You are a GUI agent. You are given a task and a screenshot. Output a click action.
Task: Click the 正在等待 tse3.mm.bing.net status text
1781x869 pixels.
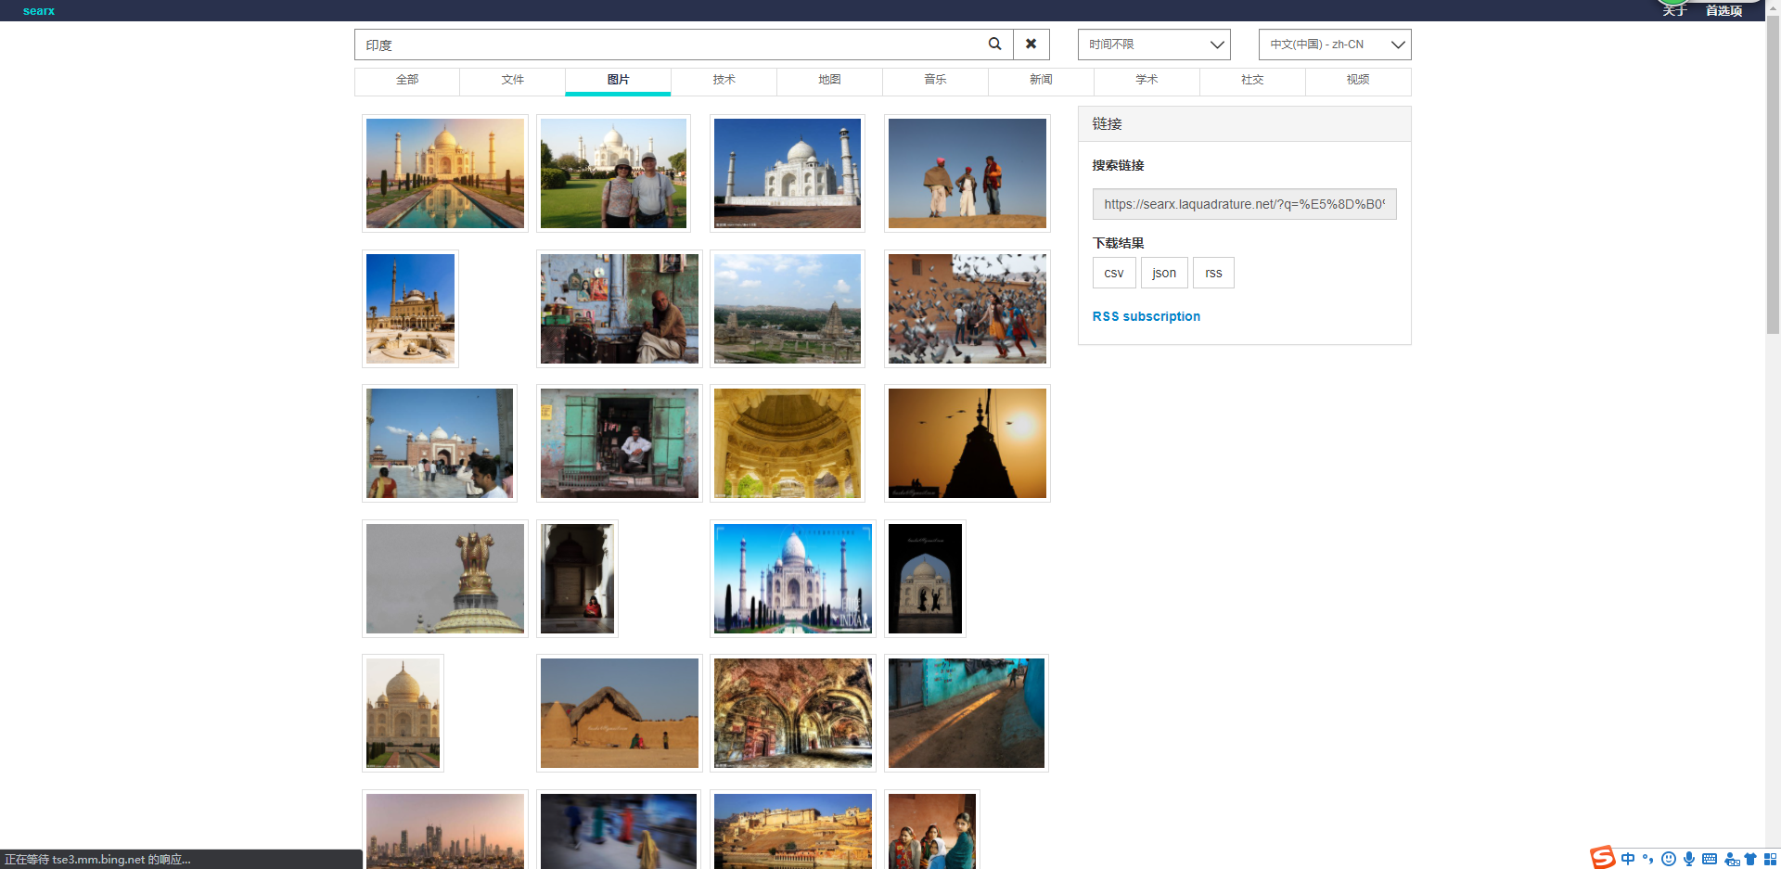point(97,860)
